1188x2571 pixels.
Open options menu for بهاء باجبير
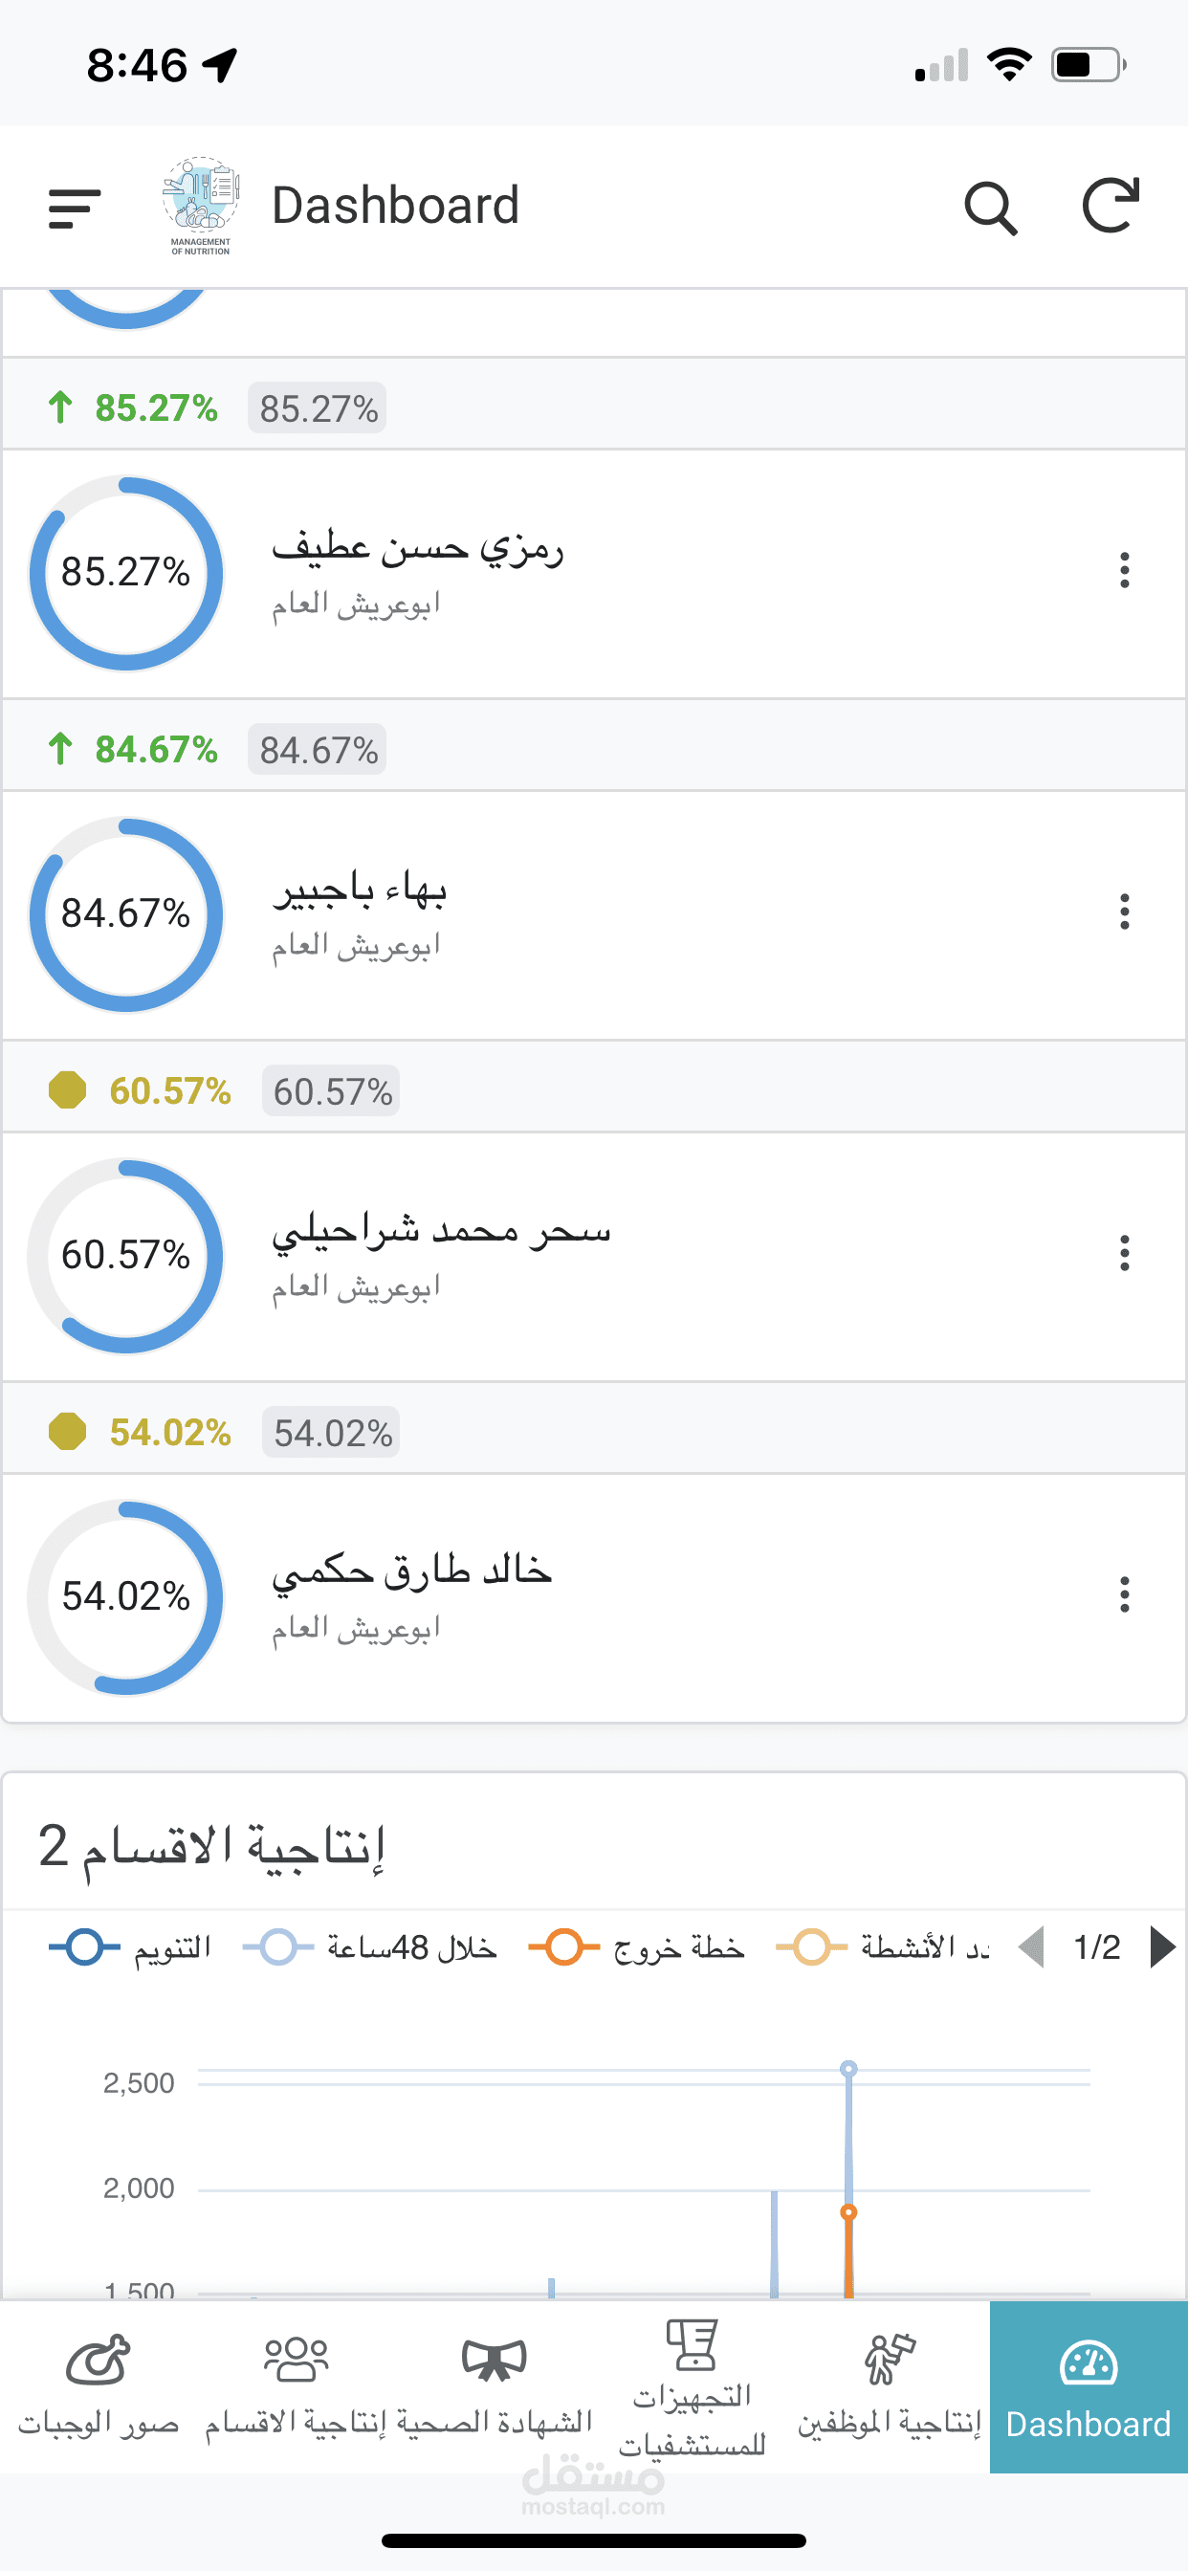coord(1124,912)
